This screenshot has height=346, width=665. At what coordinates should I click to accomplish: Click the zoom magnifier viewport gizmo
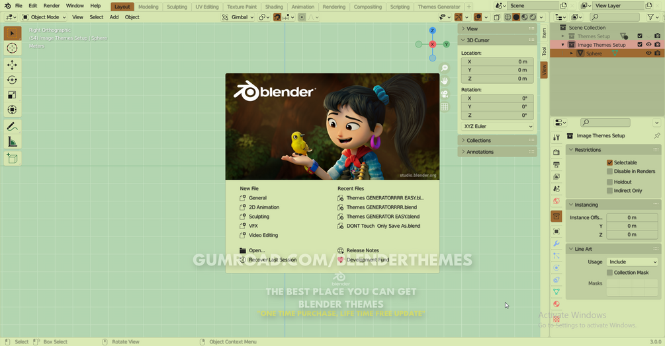[444, 68]
